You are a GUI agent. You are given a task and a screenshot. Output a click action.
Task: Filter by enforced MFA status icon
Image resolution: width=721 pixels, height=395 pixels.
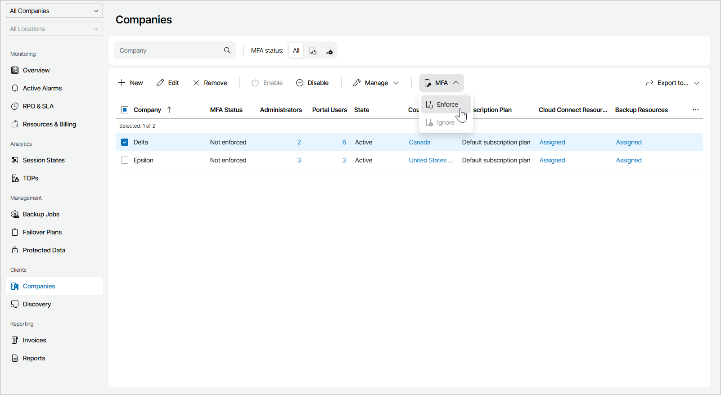[313, 50]
